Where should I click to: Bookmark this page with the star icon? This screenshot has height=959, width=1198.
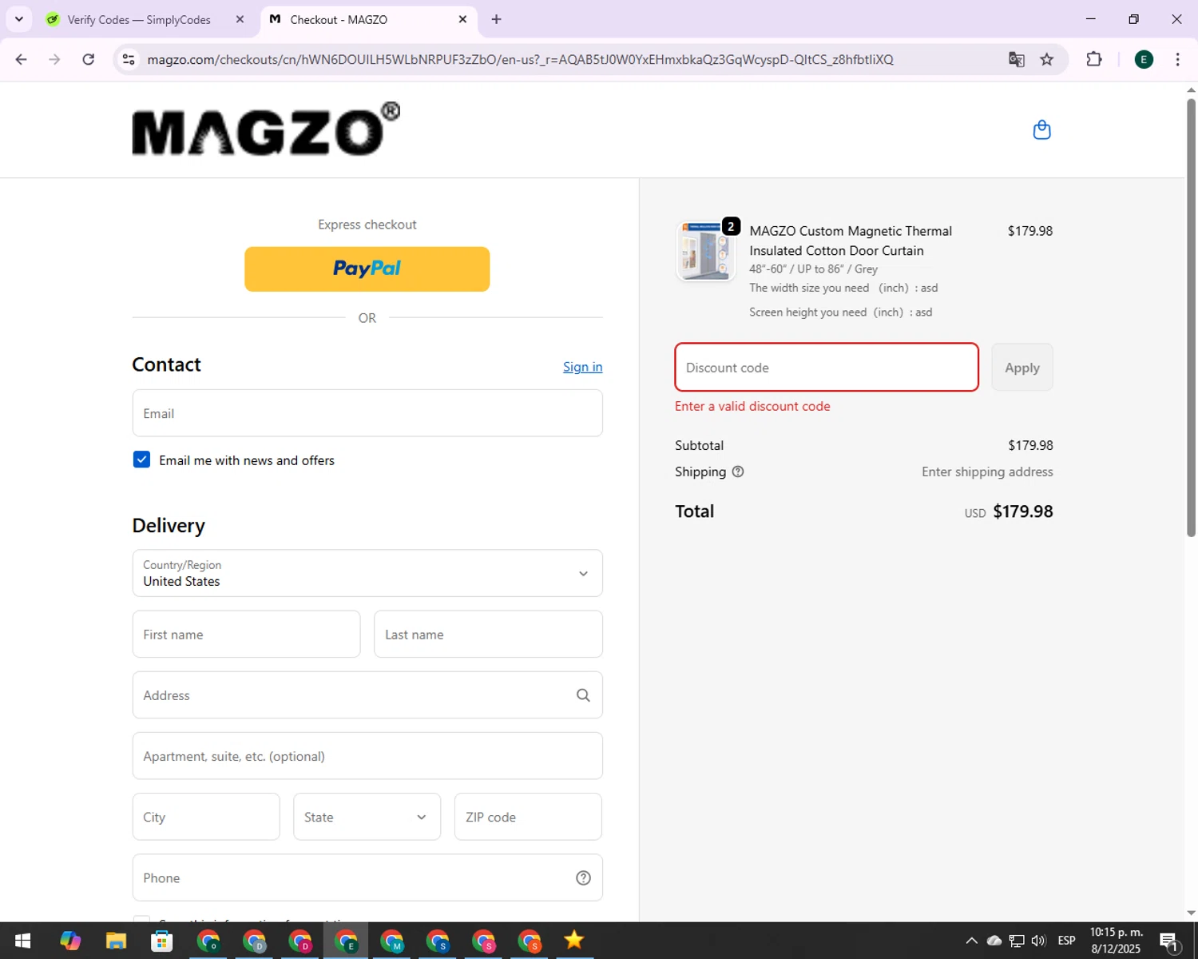click(x=1047, y=59)
